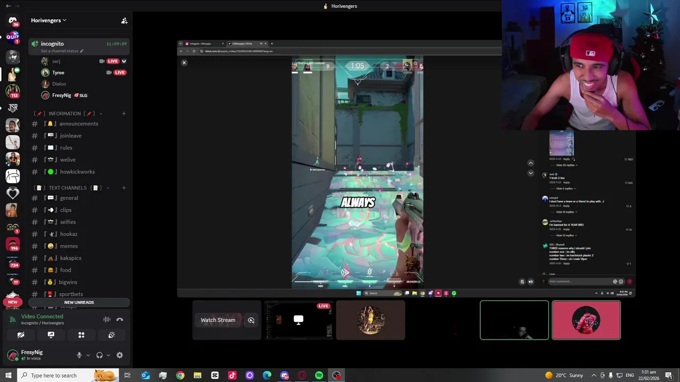
Task: Open the selfies channel
Action: [79, 222]
